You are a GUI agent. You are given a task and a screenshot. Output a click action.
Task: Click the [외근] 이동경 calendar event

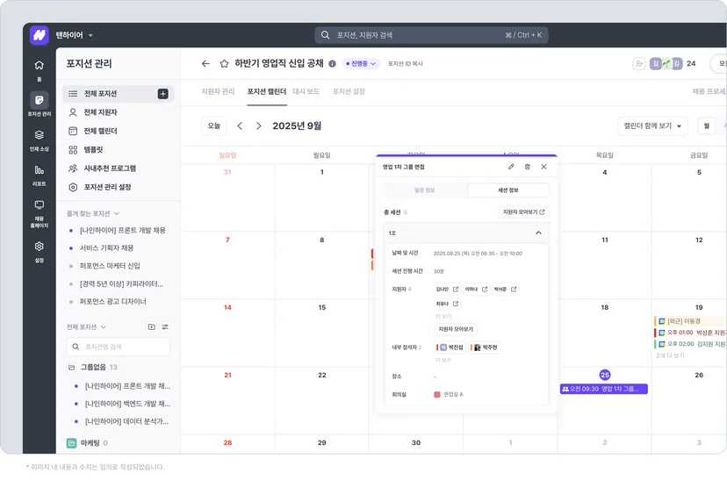pyautogui.click(x=690, y=321)
